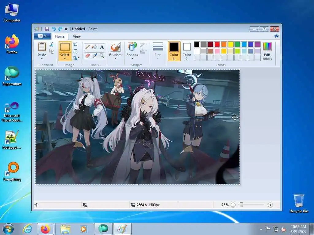Click the Redo arrow in title bar
Image resolution: width=314 pixels, height=235 pixels.
click(x=60, y=29)
